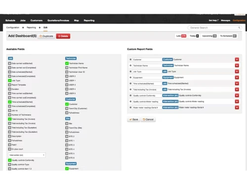This screenshot has width=247, height=185.
Task: Click Configuration in the breadcrumb
Action: [13, 28]
